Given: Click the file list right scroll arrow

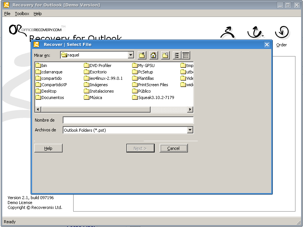Looking at the screenshot, I should [x=190, y=109].
